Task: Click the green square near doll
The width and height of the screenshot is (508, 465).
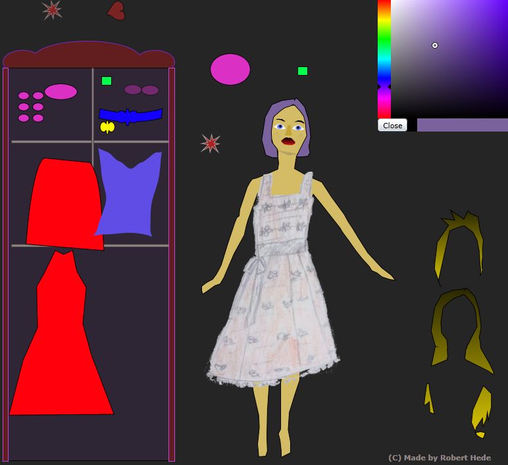Action: point(303,71)
